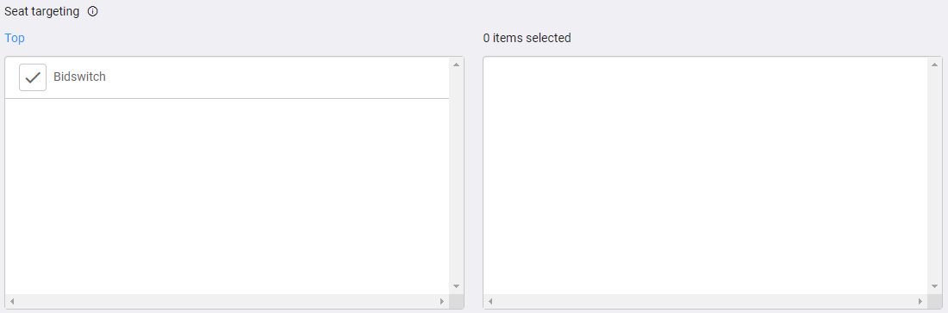Click the selected items horizontal scrollbar track
This screenshot has width=948, height=313.
click(x=706, y=301)
